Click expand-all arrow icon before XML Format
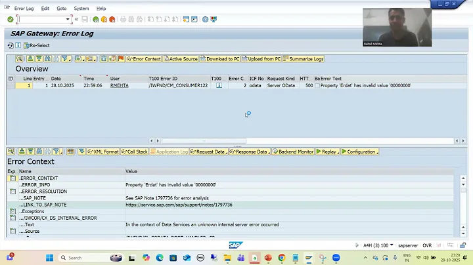This screenshot has height=265, width=473. point(81,152)
